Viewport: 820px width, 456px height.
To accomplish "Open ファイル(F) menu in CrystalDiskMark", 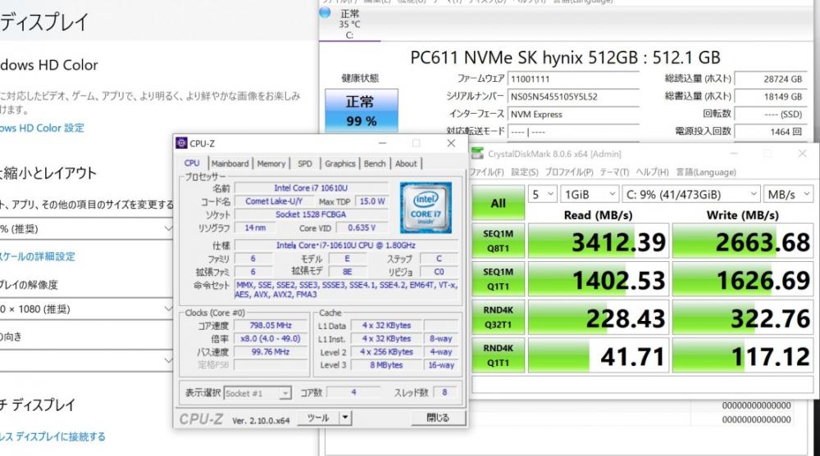I will click(x=487, y=173).
